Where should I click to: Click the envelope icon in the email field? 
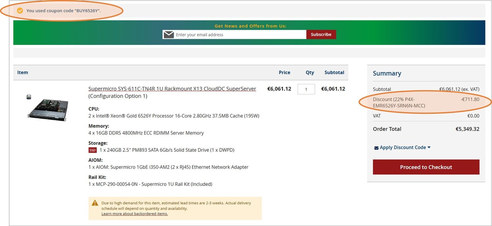169,34
